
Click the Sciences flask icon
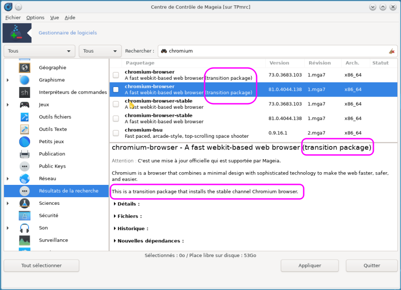(x=24, y=203)
